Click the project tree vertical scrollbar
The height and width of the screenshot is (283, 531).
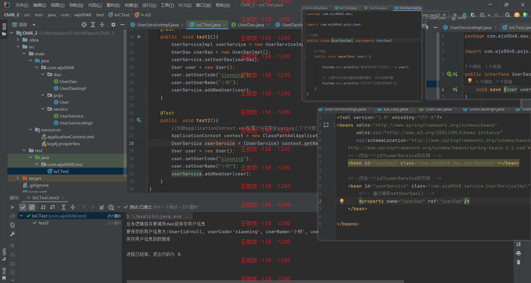[x=125, y=102]
